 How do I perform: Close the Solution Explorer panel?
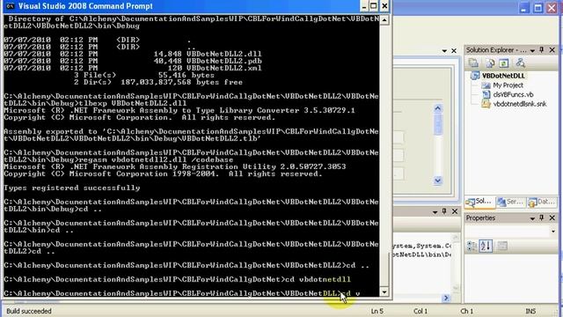tap(552, 50)
